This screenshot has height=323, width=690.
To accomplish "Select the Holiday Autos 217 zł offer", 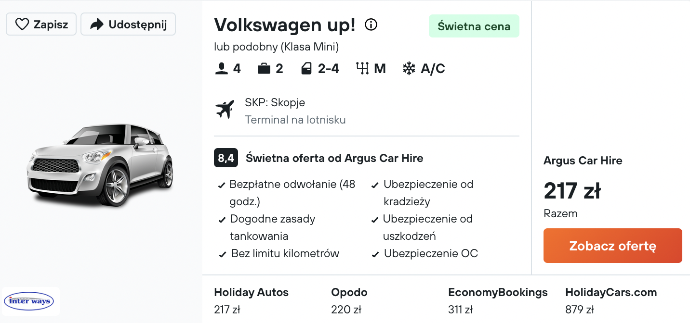I will click(x=252, y=301).
